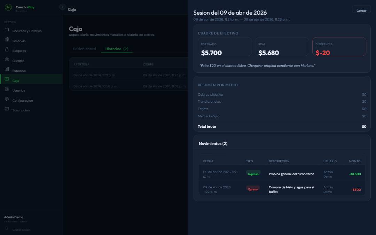Click the Movimientos (2) heading
This screenshot has width=376, height=235.
pyautogui.click(x=213, y=143)
